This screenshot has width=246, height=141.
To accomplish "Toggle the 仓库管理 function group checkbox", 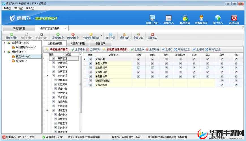I will pos(53,67).
